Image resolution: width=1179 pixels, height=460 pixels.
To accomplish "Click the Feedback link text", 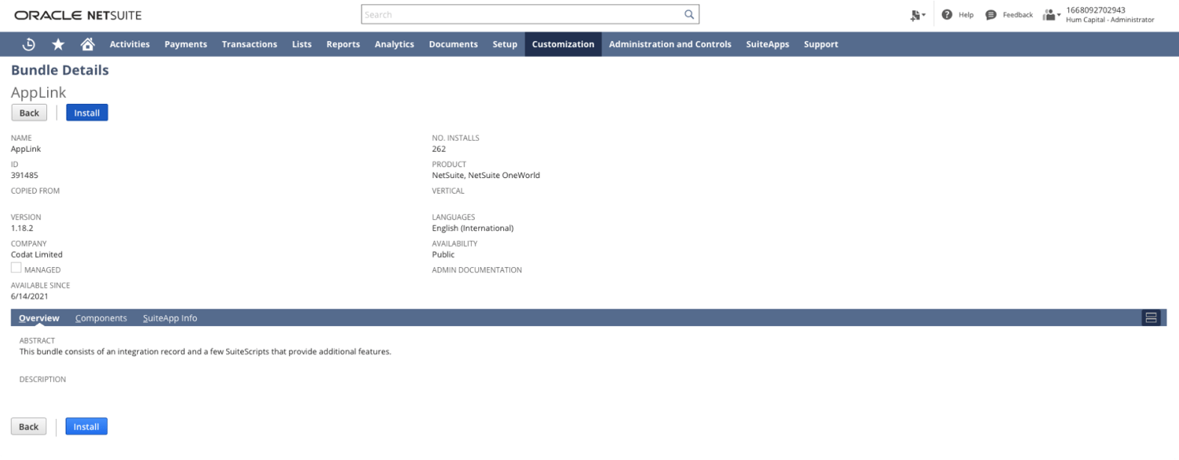I will [1017, 15].
